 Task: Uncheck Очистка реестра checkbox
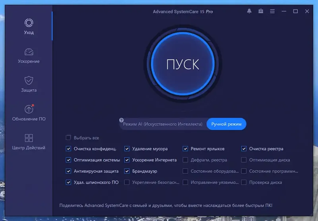(x=244, y=149)
